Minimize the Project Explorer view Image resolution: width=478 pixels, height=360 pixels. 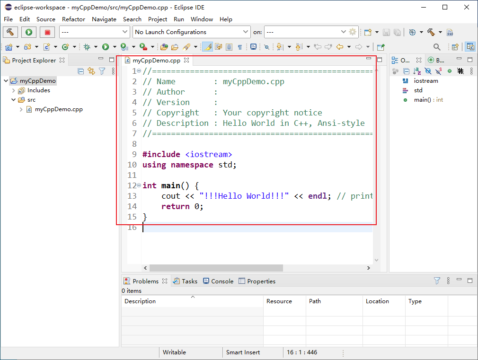(x=101, y=59)
